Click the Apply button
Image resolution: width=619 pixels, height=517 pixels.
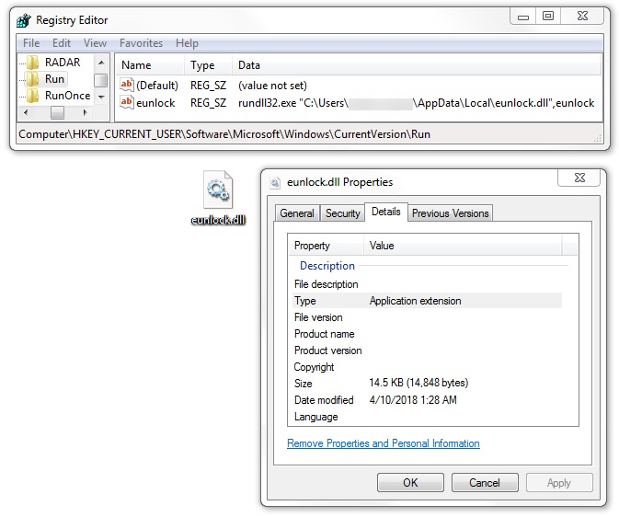[559, 483]
